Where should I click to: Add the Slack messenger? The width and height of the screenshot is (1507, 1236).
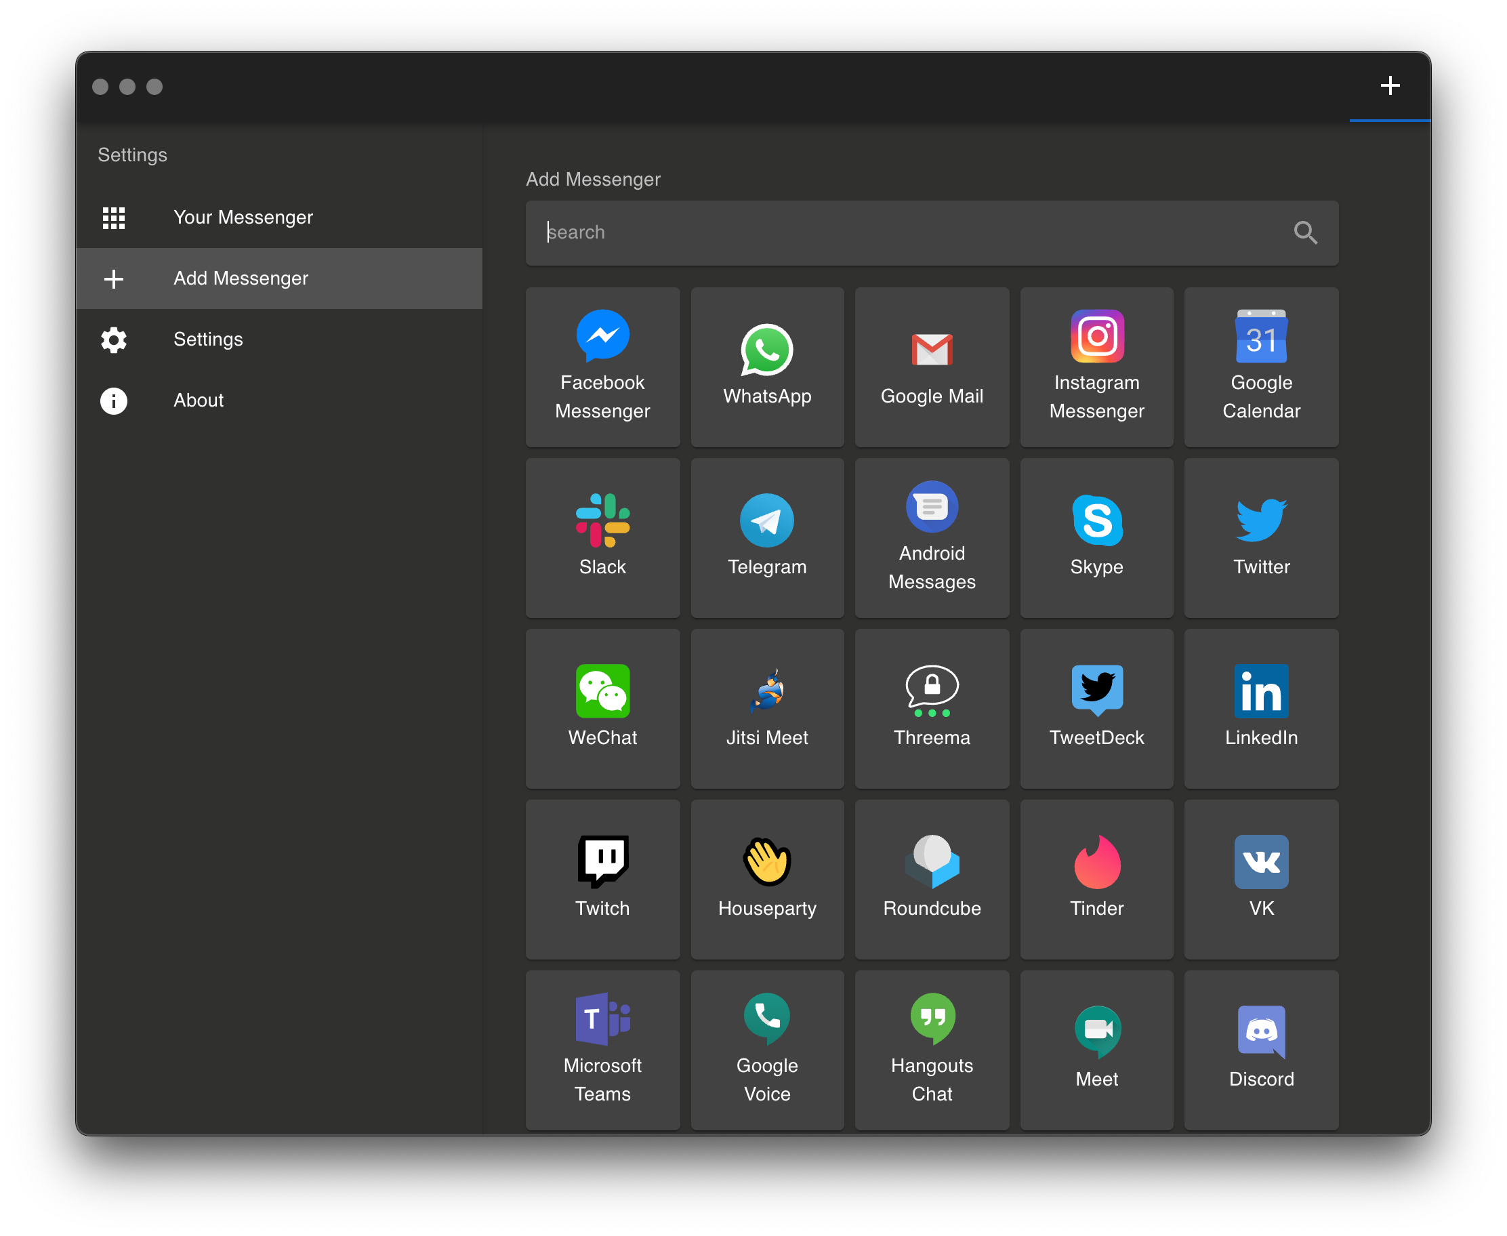602,537
